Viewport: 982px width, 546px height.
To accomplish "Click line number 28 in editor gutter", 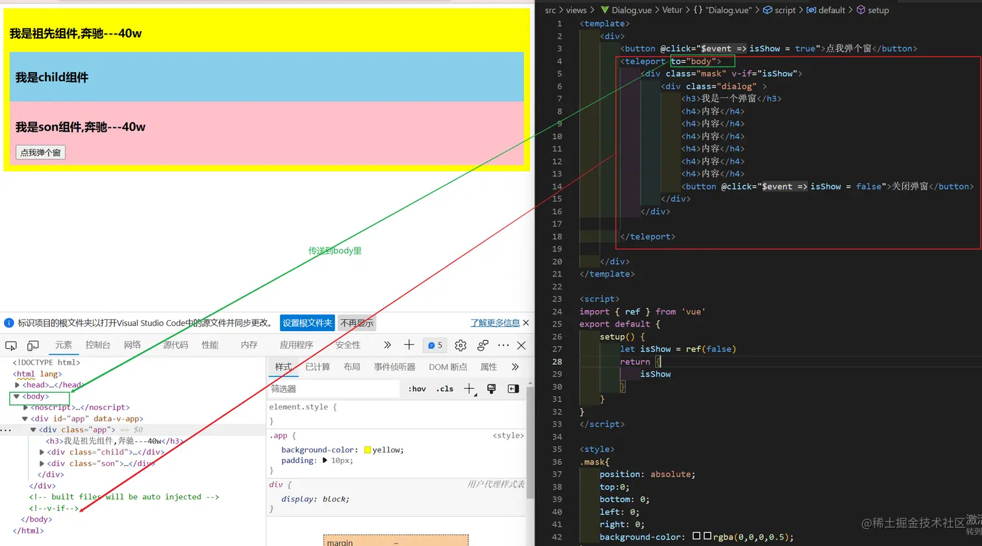I will [x=557, y=362].
